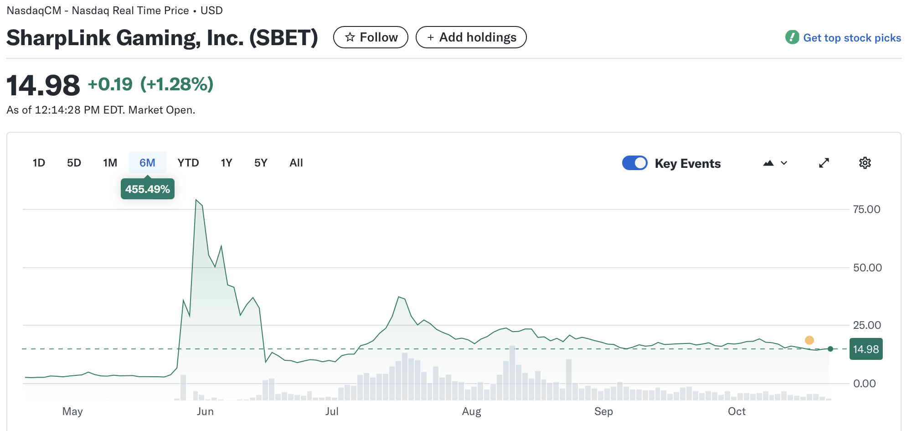The image size is (907, 431).
Task: Switch chart to YTD range
Action: [x=188, y=163]
